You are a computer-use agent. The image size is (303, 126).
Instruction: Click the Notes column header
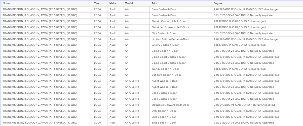(x=46, y=3)
